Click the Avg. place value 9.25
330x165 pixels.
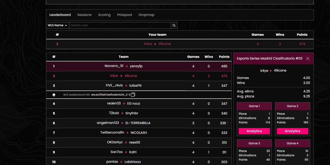(306, 96)
